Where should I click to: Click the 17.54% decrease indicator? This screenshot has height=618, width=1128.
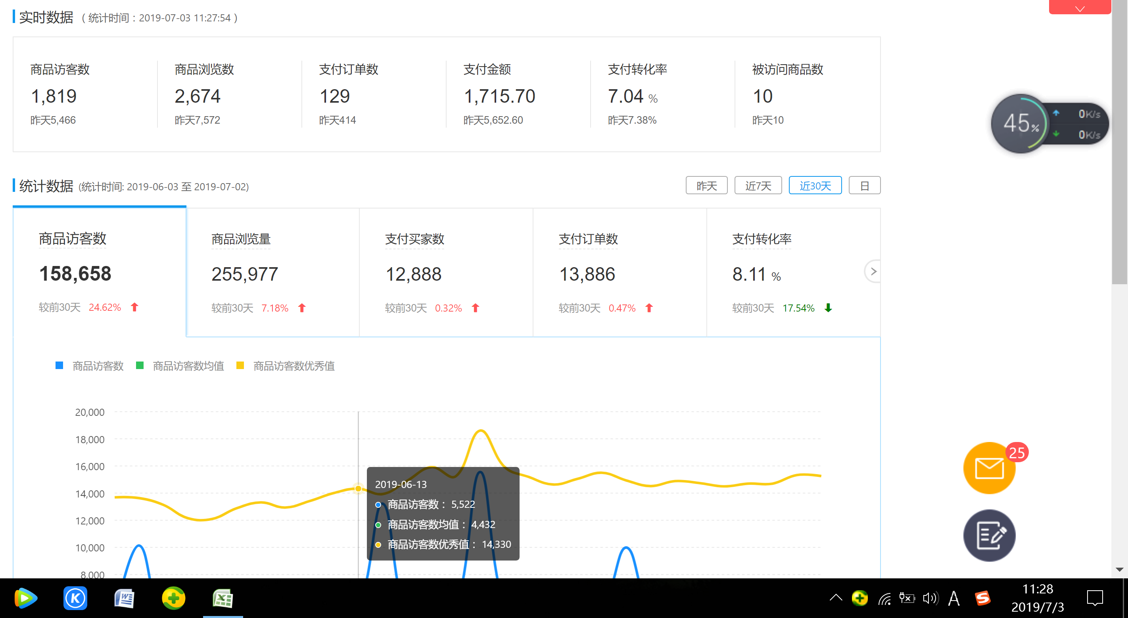pos(798,308)
